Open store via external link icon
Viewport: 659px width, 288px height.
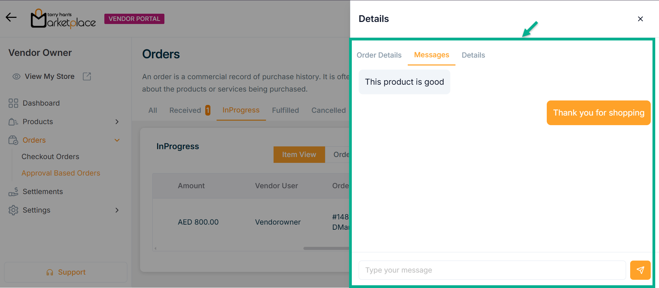point(87,76)
